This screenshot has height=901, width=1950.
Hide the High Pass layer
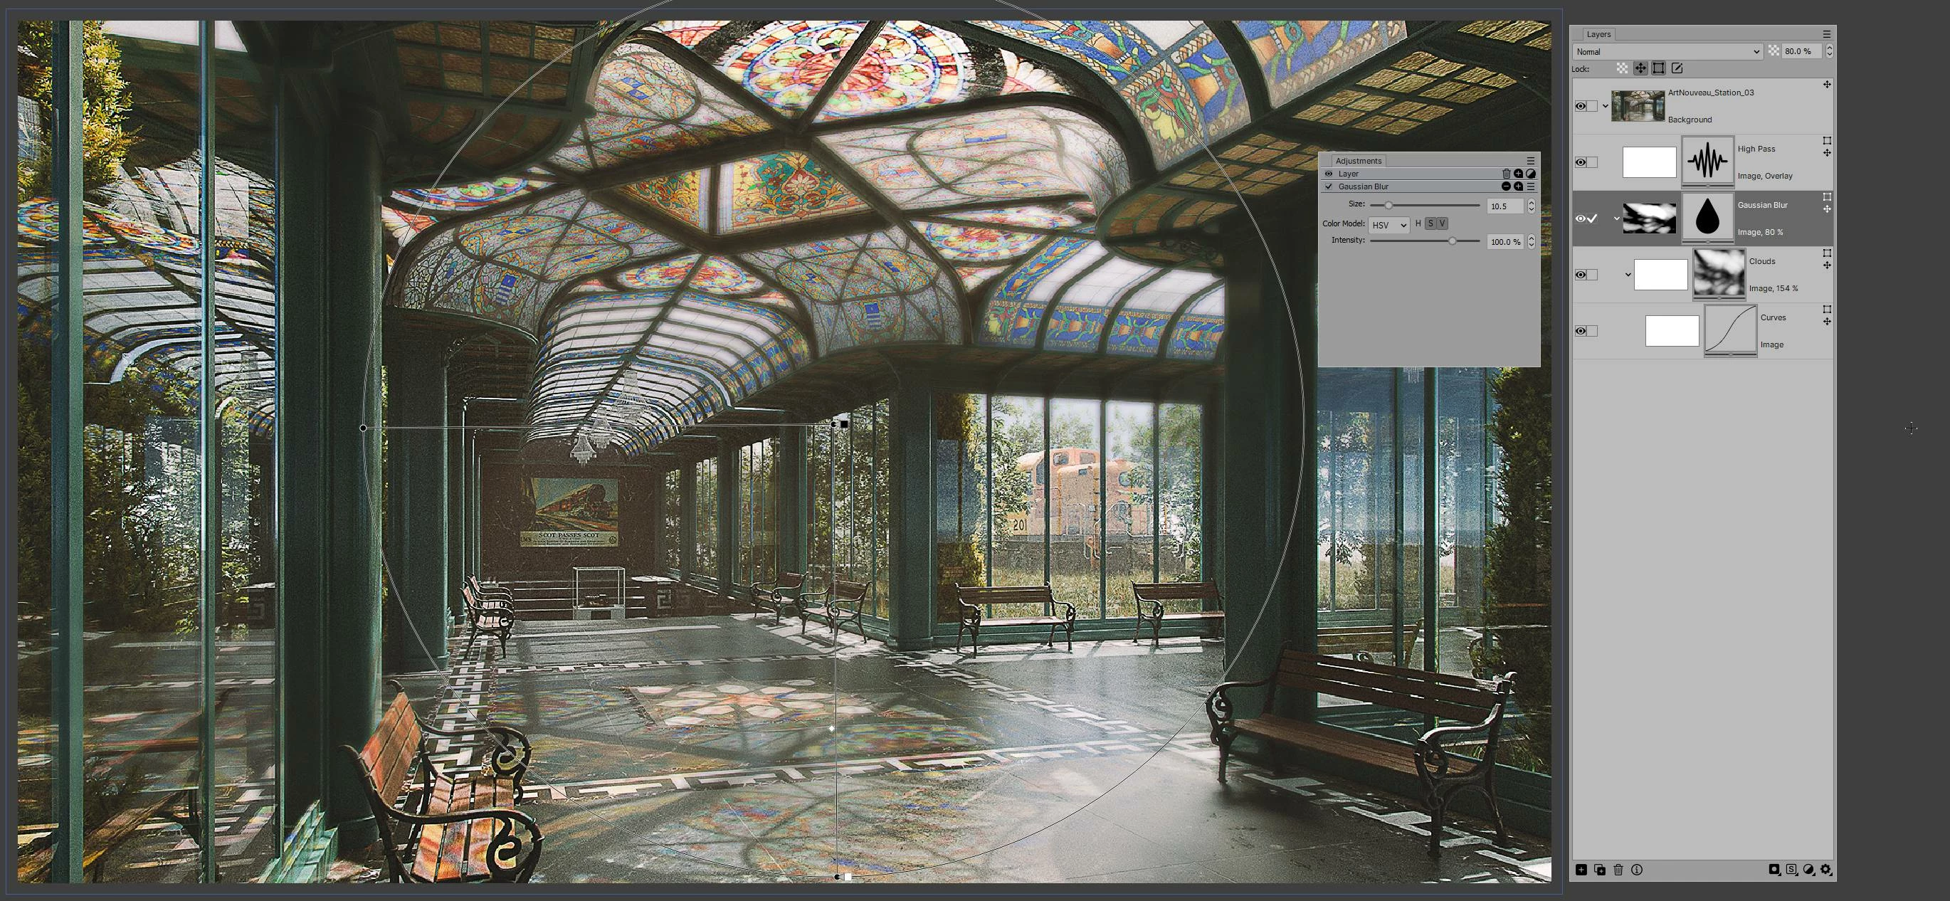(1581, 162)
